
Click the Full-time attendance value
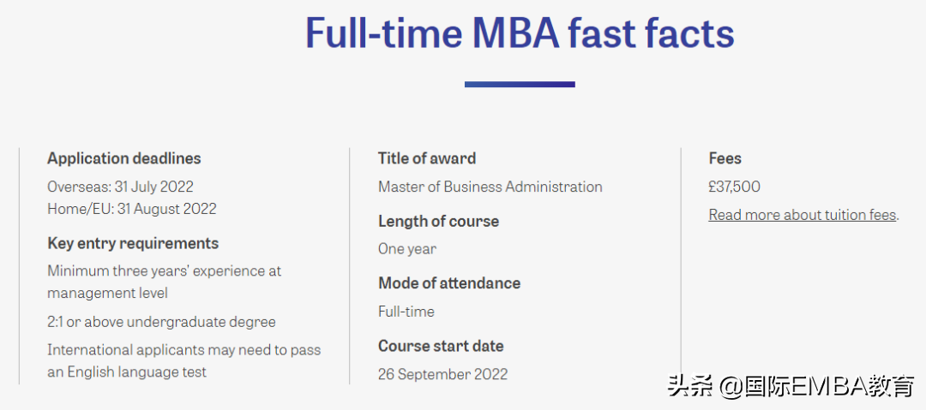click(x=406, y=312)
